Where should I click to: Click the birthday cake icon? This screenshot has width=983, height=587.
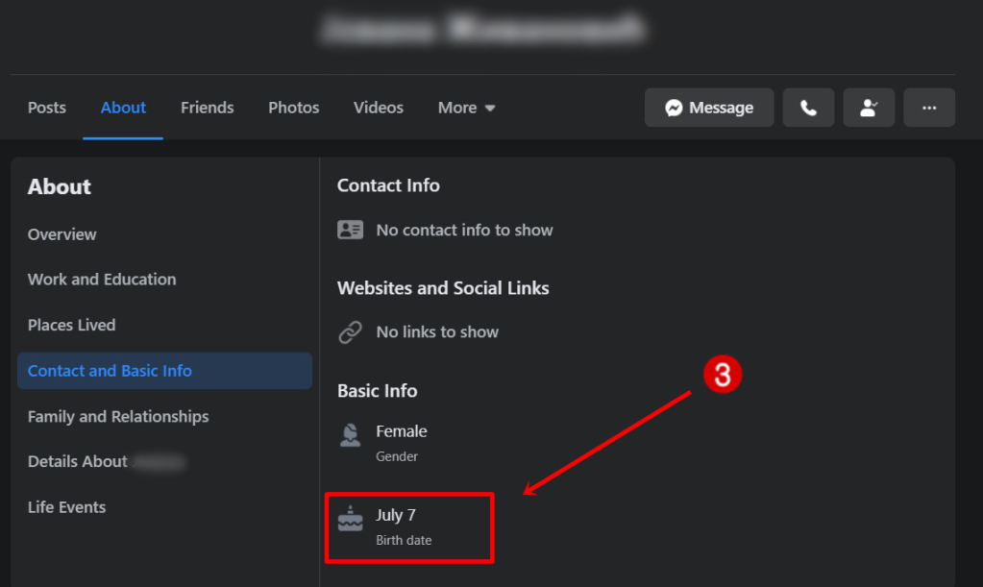350,519
